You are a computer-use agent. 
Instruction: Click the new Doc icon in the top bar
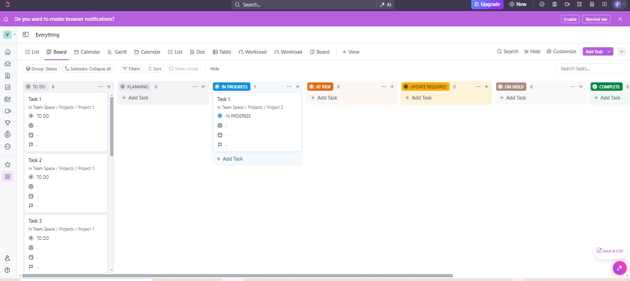tap(592, 4)
